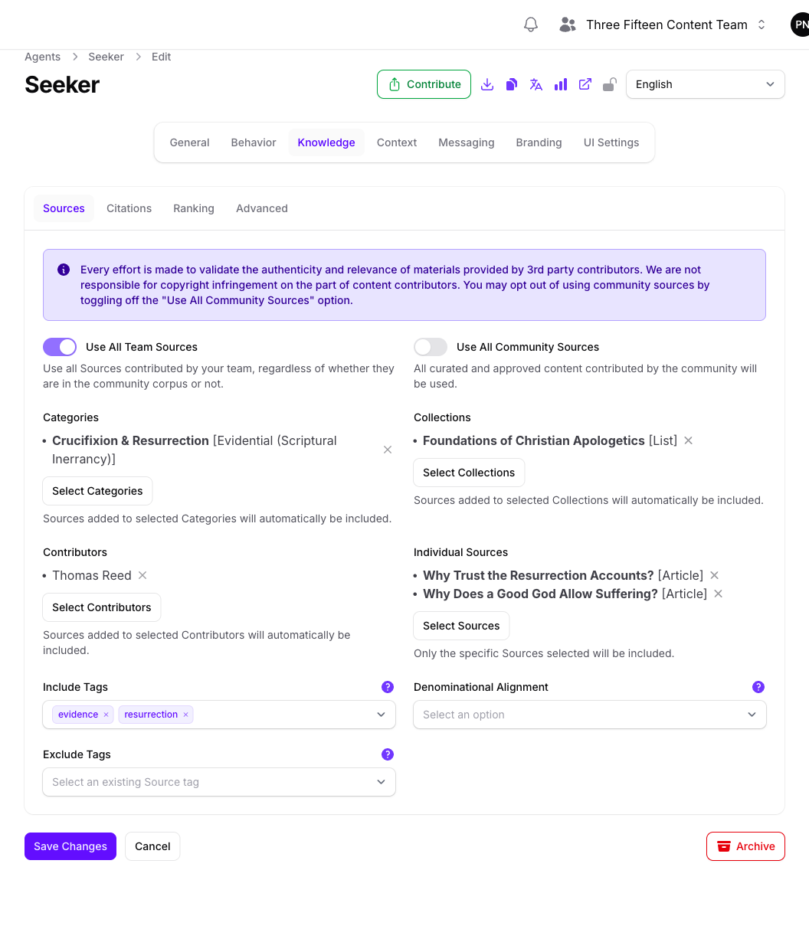Open the notifications bell

coord(531,25)
